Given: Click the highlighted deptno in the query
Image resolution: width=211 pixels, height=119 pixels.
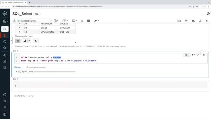Looking at the screenshot, I should tap(57, 58).
